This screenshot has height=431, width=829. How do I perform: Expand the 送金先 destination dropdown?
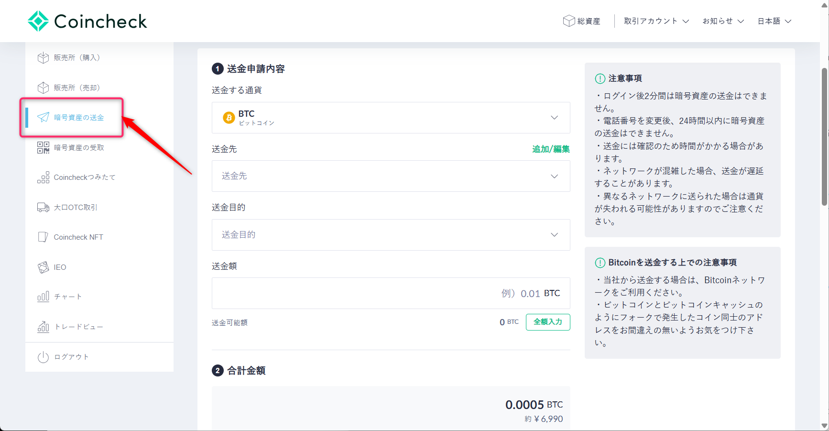point(391,176)
